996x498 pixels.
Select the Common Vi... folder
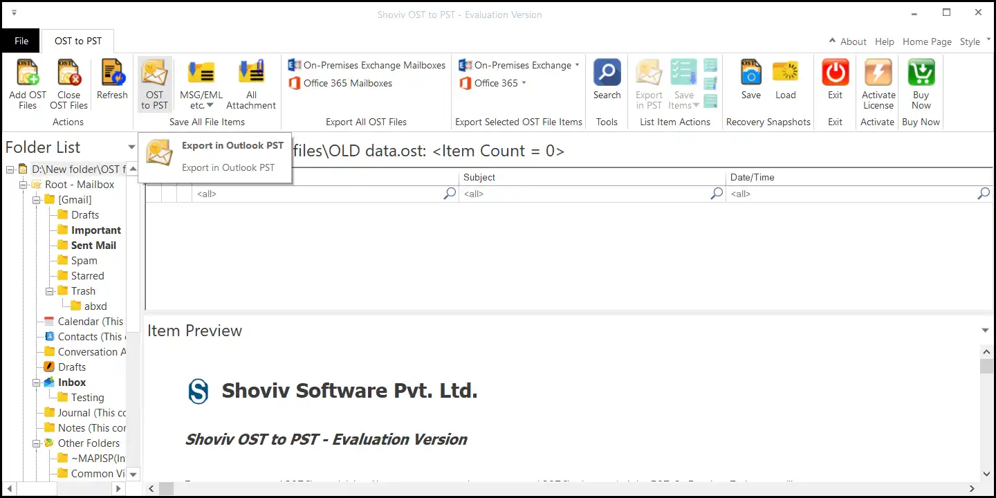(x=92, y=474)
